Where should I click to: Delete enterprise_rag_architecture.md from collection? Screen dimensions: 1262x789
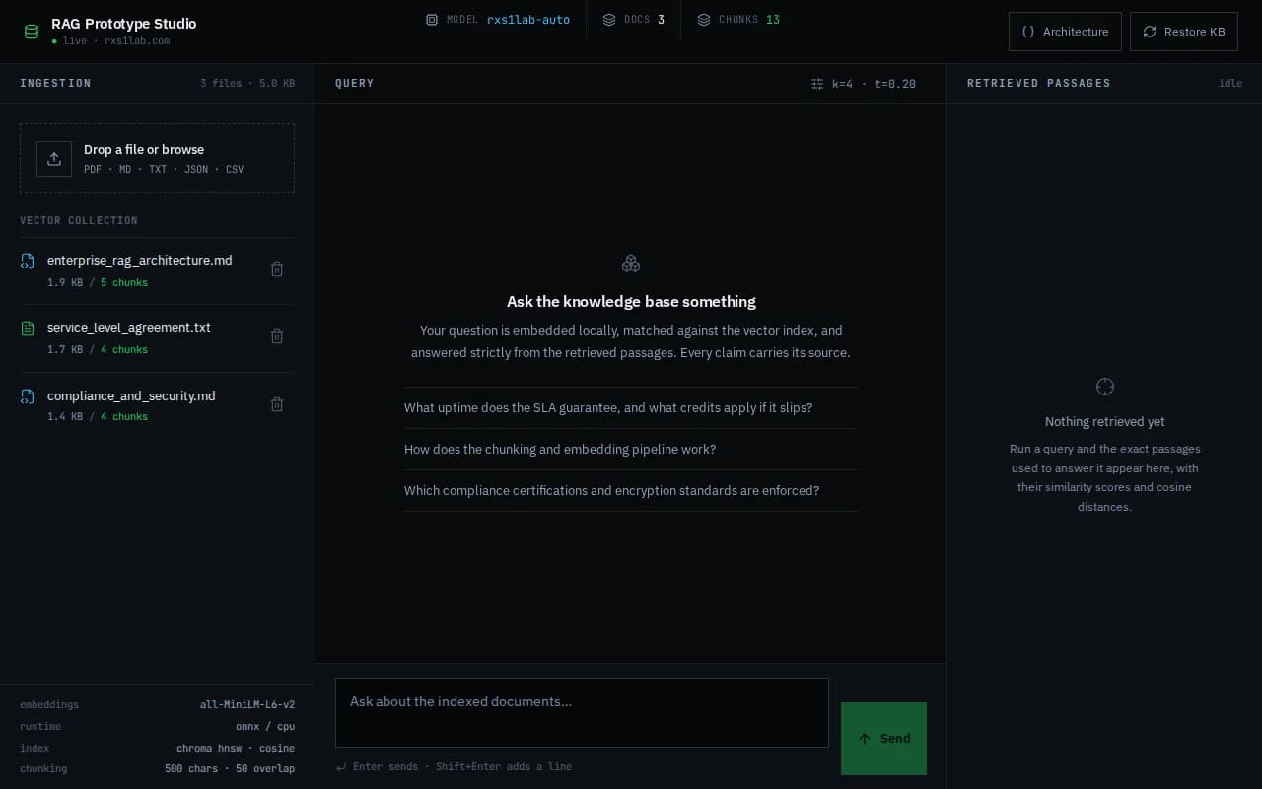click(277, 269)
